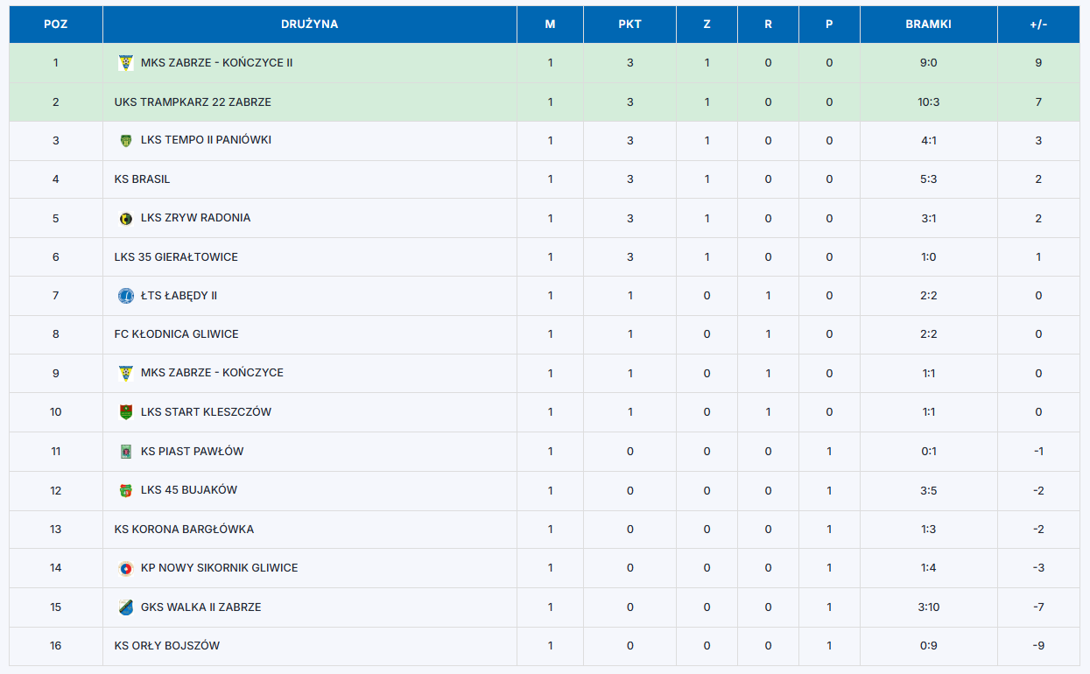Open KS Orły Bojszów team link
The width and height of the screenshot is (1090, 674).
[x=167, y=646]
